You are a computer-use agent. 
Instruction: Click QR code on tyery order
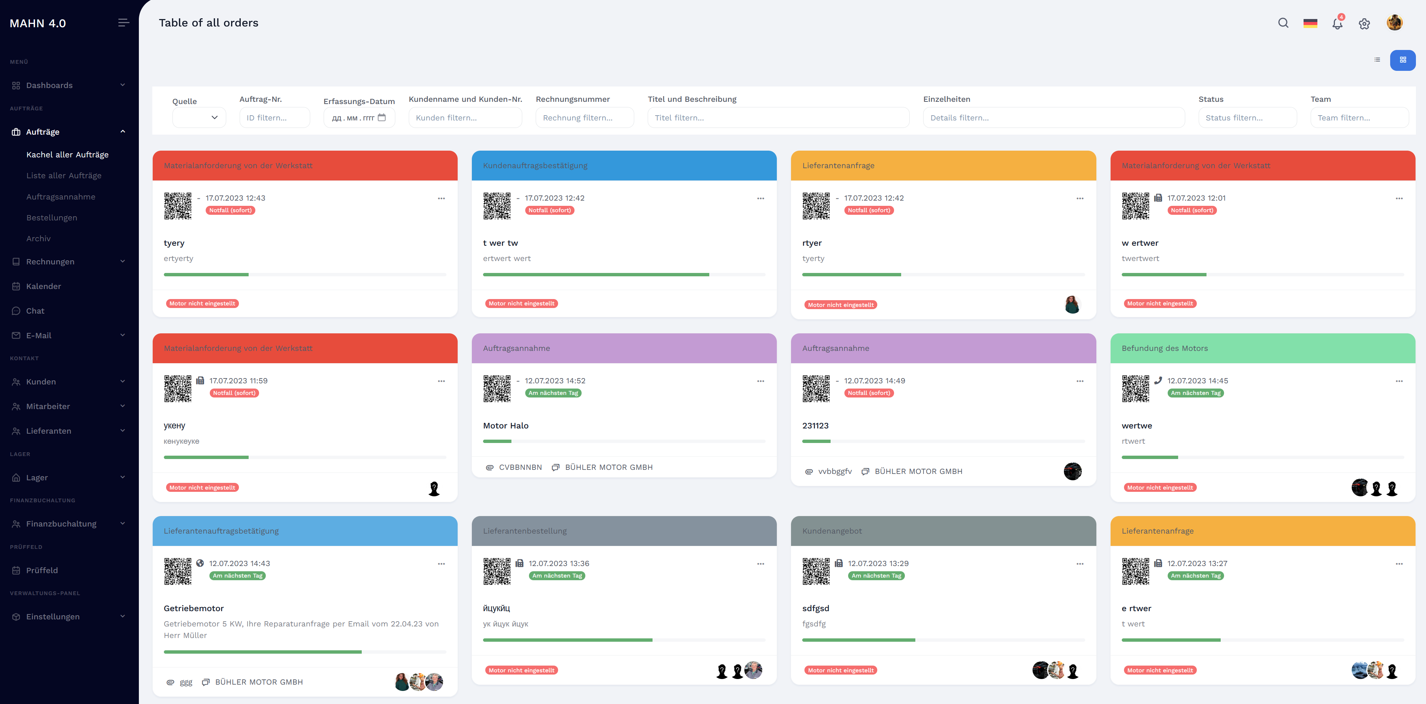[178, 206]
